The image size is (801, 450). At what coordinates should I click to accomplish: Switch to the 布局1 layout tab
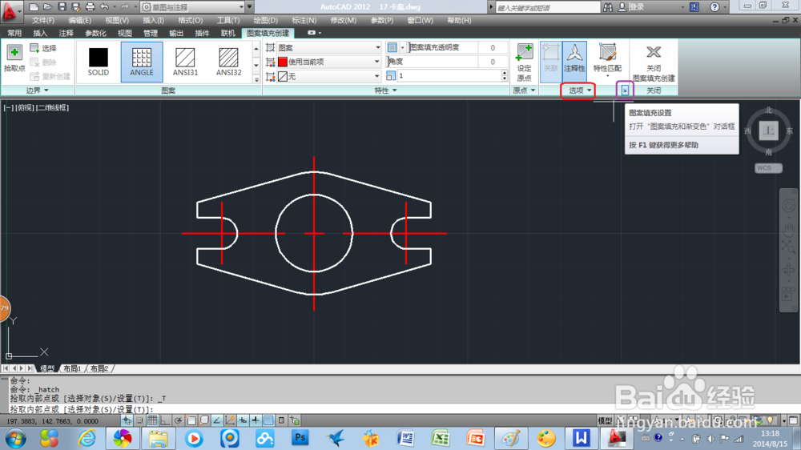72,368
